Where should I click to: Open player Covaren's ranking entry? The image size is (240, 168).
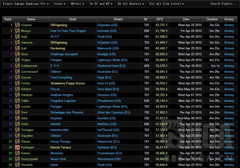[27, 25]
